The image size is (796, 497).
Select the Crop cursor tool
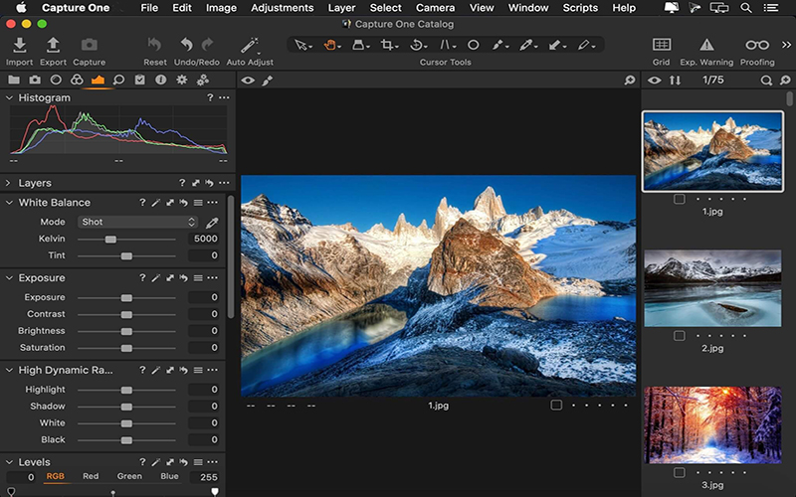point(387,45)
